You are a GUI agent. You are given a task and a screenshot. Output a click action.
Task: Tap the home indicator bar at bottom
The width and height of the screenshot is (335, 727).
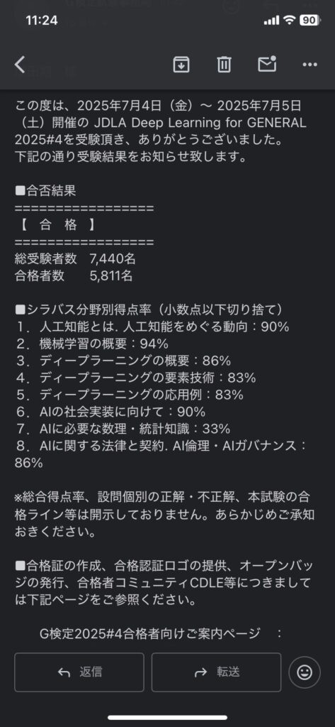coord(167,717)
